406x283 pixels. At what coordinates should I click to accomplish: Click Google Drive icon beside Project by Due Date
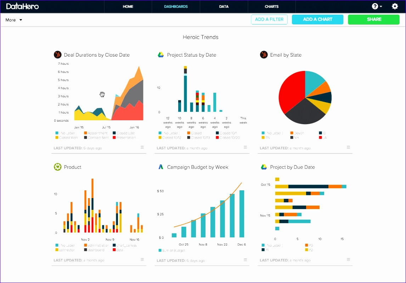[x=264, y=167]
